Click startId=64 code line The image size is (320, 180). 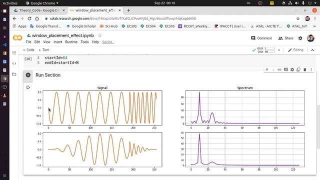(56, 58)
